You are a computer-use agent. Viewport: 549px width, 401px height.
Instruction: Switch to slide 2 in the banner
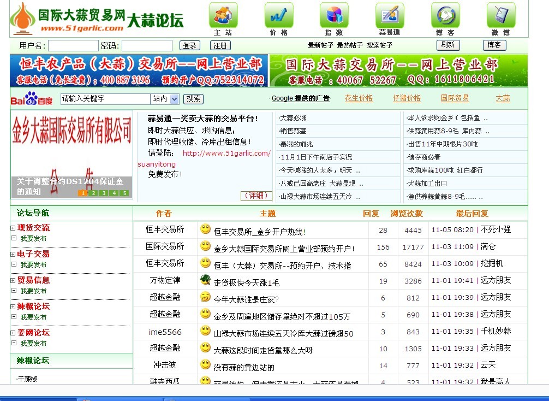click(93, 193)
